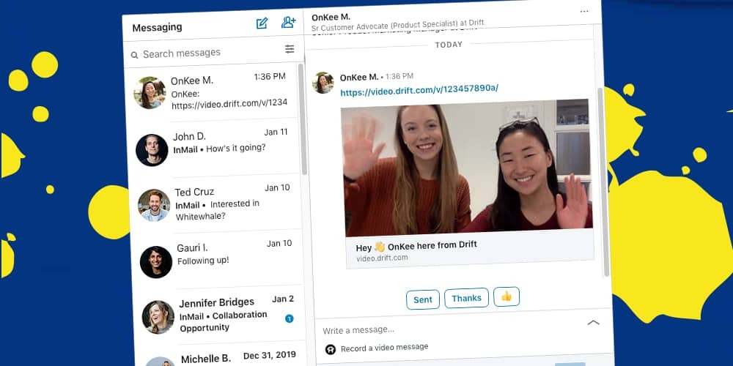Click the unread badge on Jennifer Bridges
Image resolution: width=733 pixels, height=366 pixels.
click(x=290, y=319)
